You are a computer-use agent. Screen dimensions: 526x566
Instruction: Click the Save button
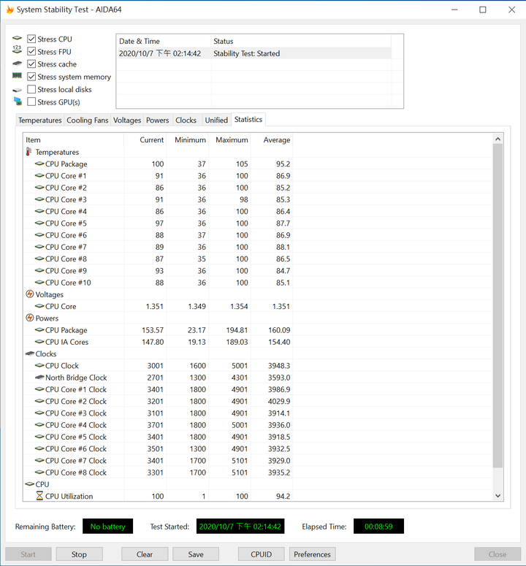click(x=196, y=554)
